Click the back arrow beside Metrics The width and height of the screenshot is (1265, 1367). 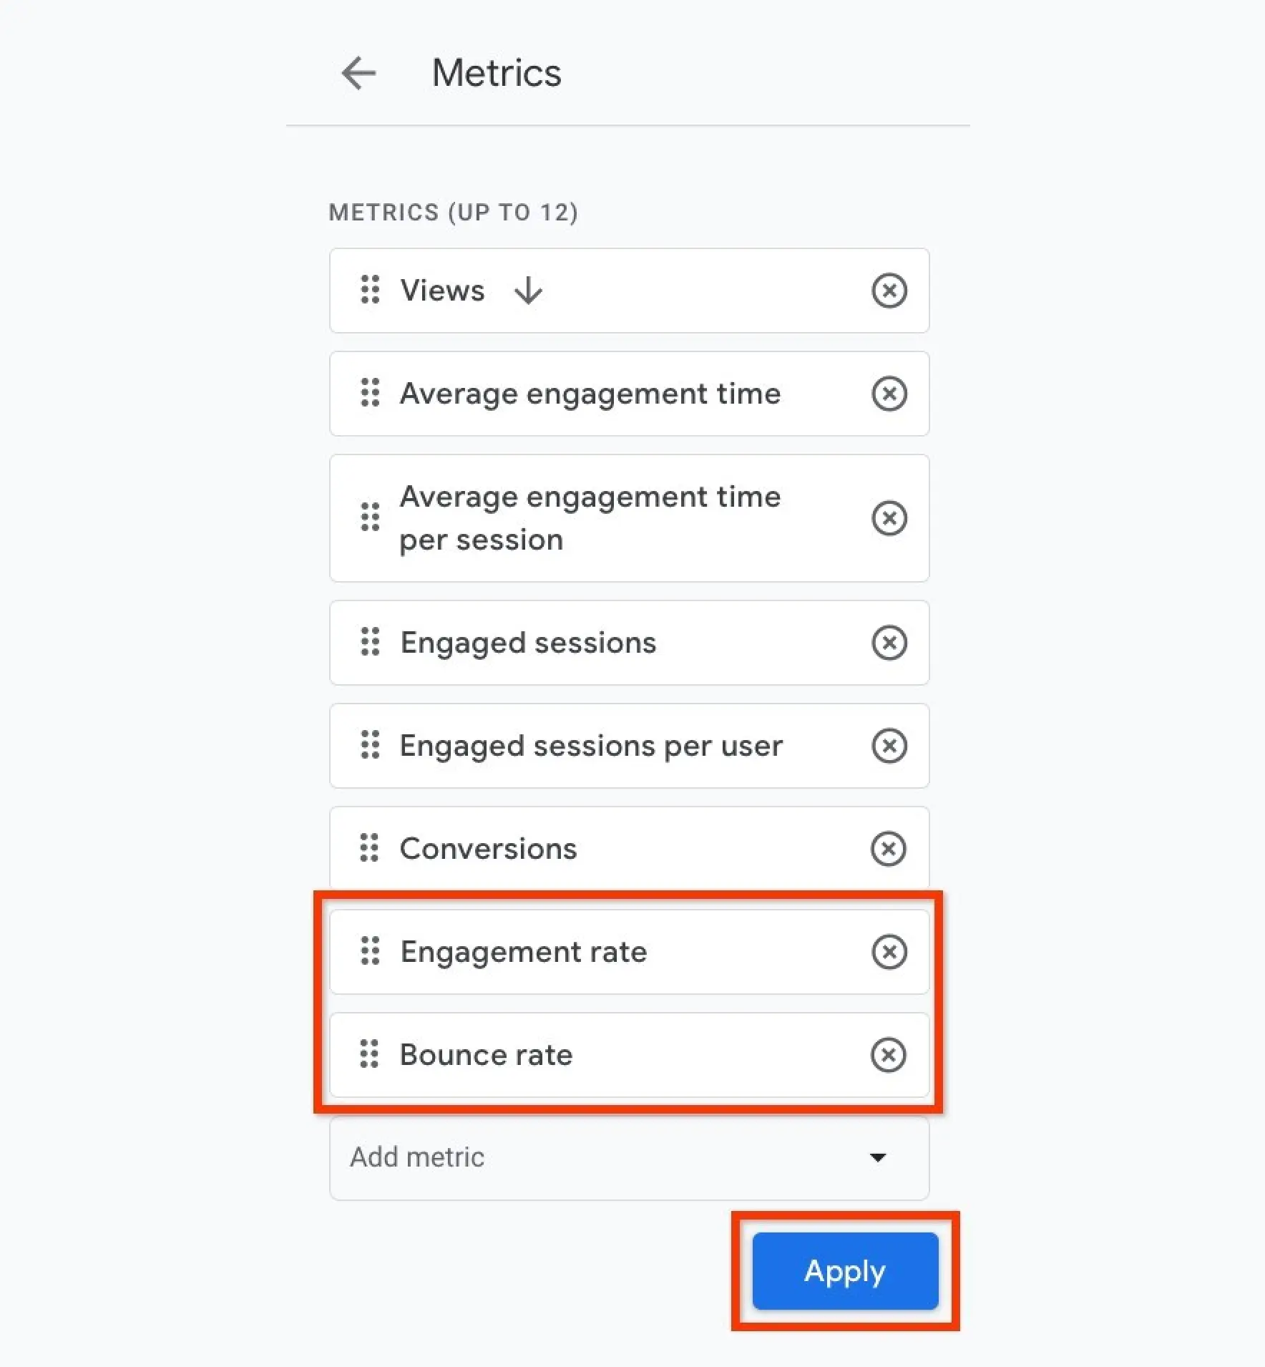pos(357,73)
